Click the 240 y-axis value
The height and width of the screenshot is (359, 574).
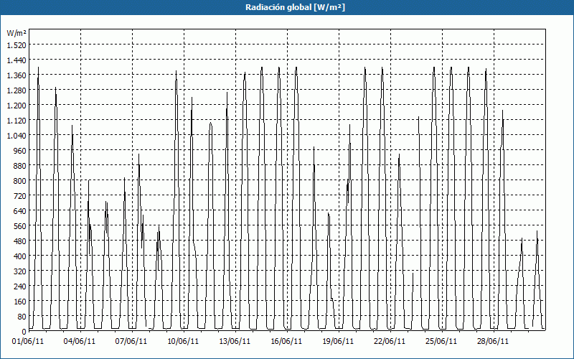pos(20,286)
